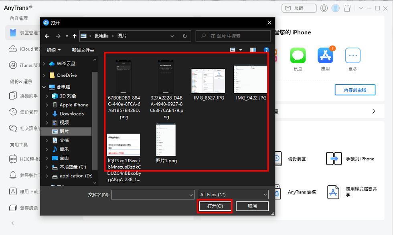393x235 pixels.
Task: Expand the Downloads tree node
Action: pos(47,114)
